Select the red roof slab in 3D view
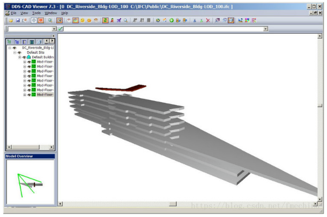The width and height of the screenshot is (327, 217). [x=121, y=88]
